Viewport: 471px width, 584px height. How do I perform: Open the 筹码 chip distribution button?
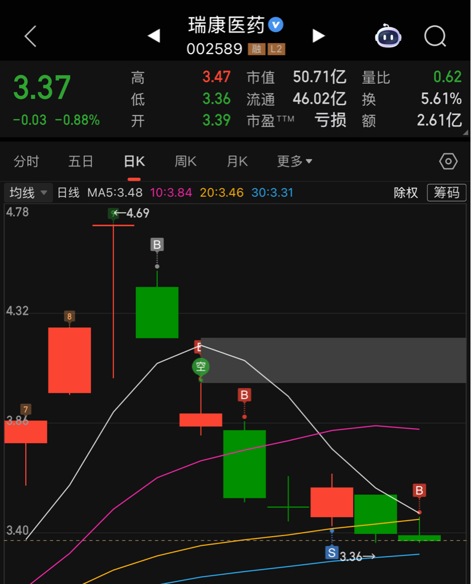pos(446,193)
